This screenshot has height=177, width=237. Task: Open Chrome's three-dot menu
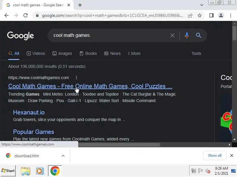click(x=230, y=15)
